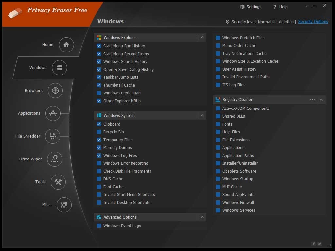
Task: Check the Windows Prefetch Files box
Action: coord(218,38)
